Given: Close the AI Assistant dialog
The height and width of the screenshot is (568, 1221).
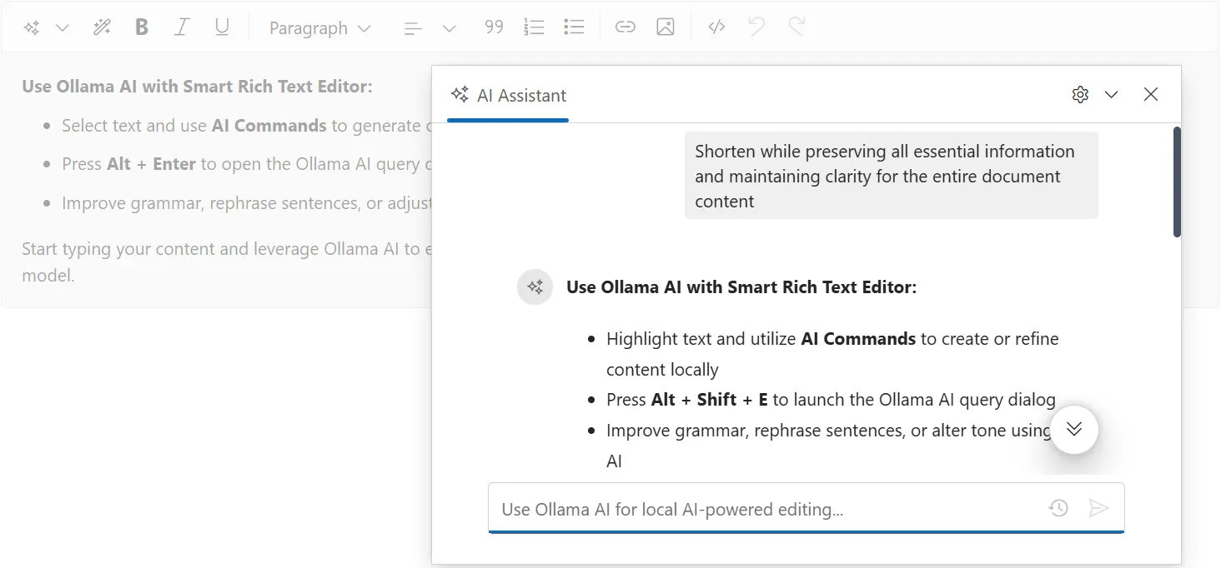Looking at the screenshot, I should pyautogui.click(x=1151, y=94).
